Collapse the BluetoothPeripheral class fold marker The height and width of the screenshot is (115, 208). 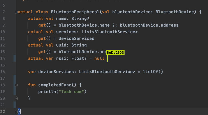(16, 12)
